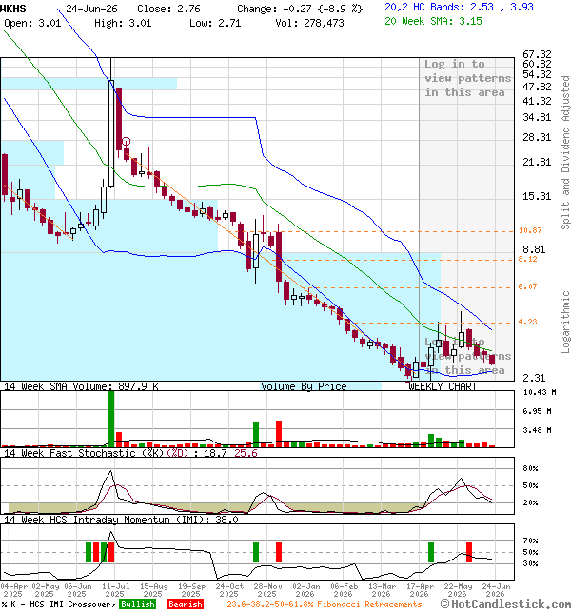Click the red IMI crossover bar near 22-May

pos(469,552)
